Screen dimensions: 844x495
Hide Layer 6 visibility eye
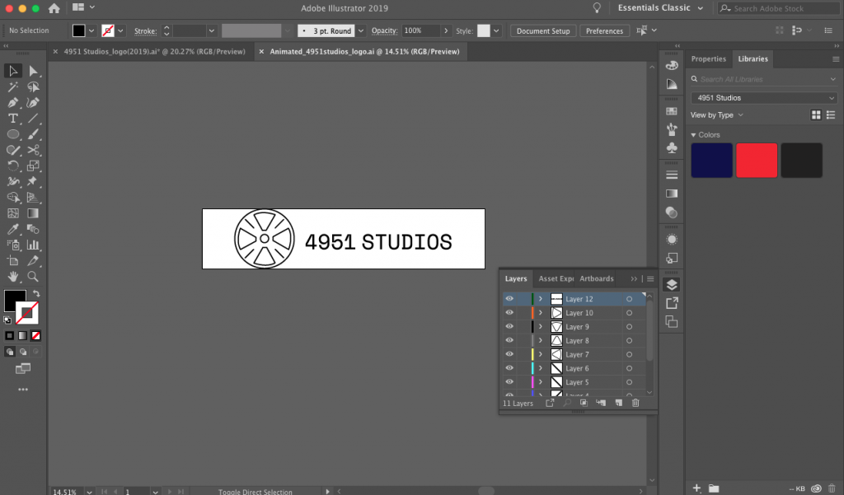tap(509, 368)
